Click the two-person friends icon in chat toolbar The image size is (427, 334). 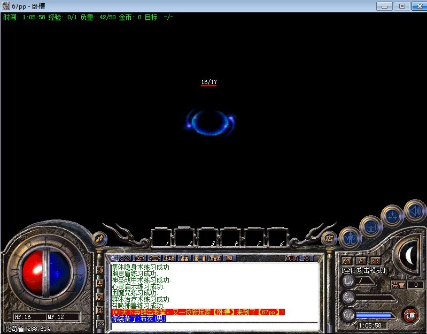click(x=184, y=258)
